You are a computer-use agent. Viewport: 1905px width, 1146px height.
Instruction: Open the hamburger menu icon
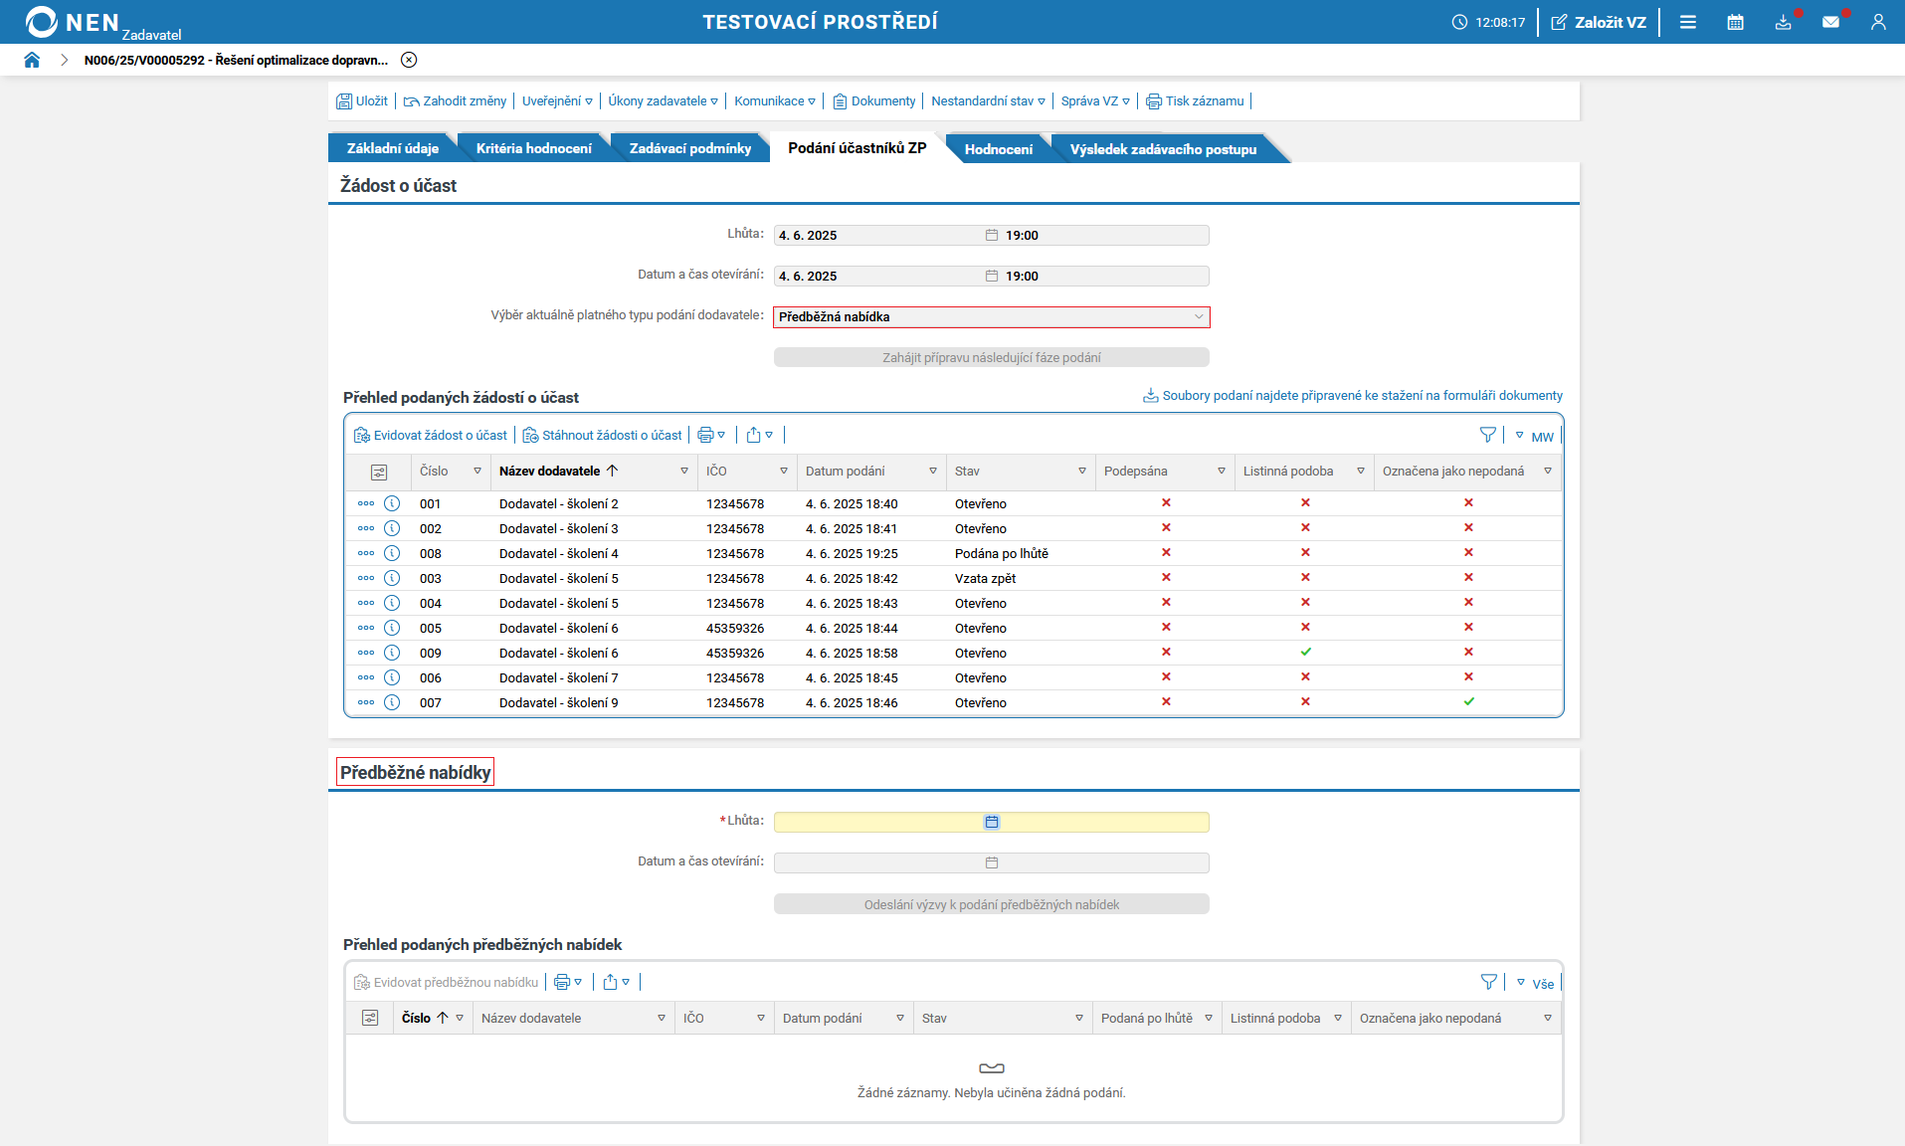[1687, 22]
